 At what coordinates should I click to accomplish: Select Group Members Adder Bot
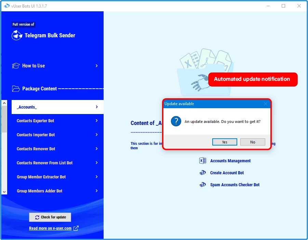57,191
